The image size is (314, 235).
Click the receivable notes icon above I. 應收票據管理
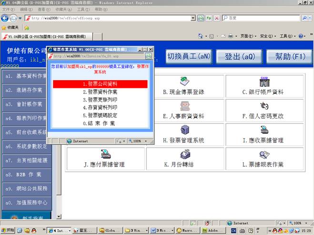[x=264, y=130]
